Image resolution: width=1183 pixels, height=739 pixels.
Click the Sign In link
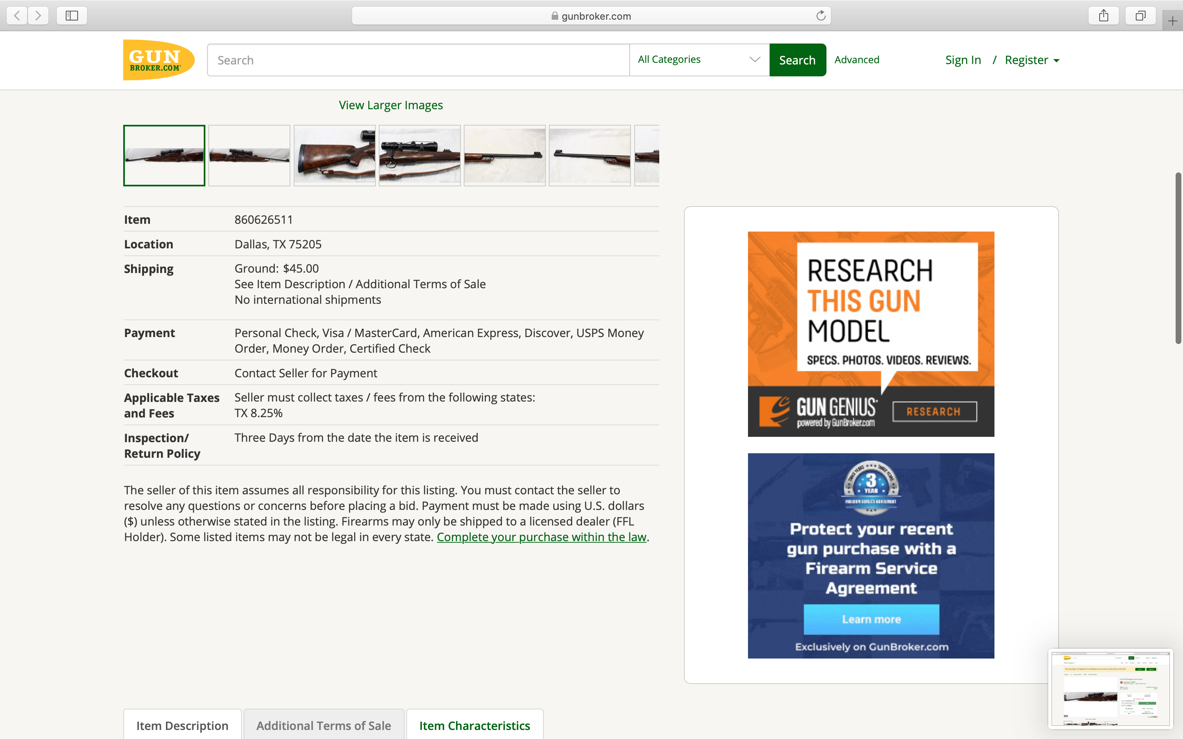pos(962,60)
